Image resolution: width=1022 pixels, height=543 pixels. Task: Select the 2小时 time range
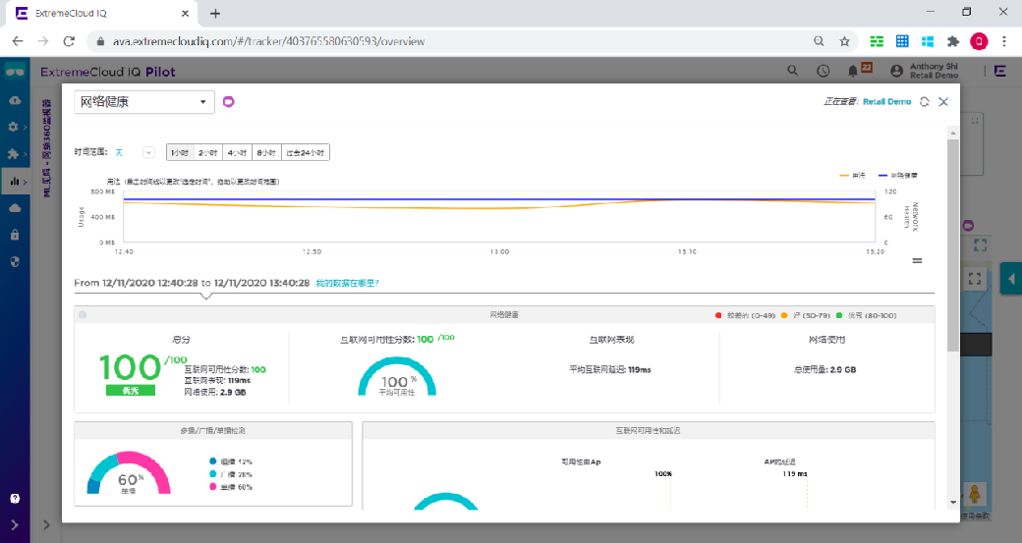click(x=208, y=152)
